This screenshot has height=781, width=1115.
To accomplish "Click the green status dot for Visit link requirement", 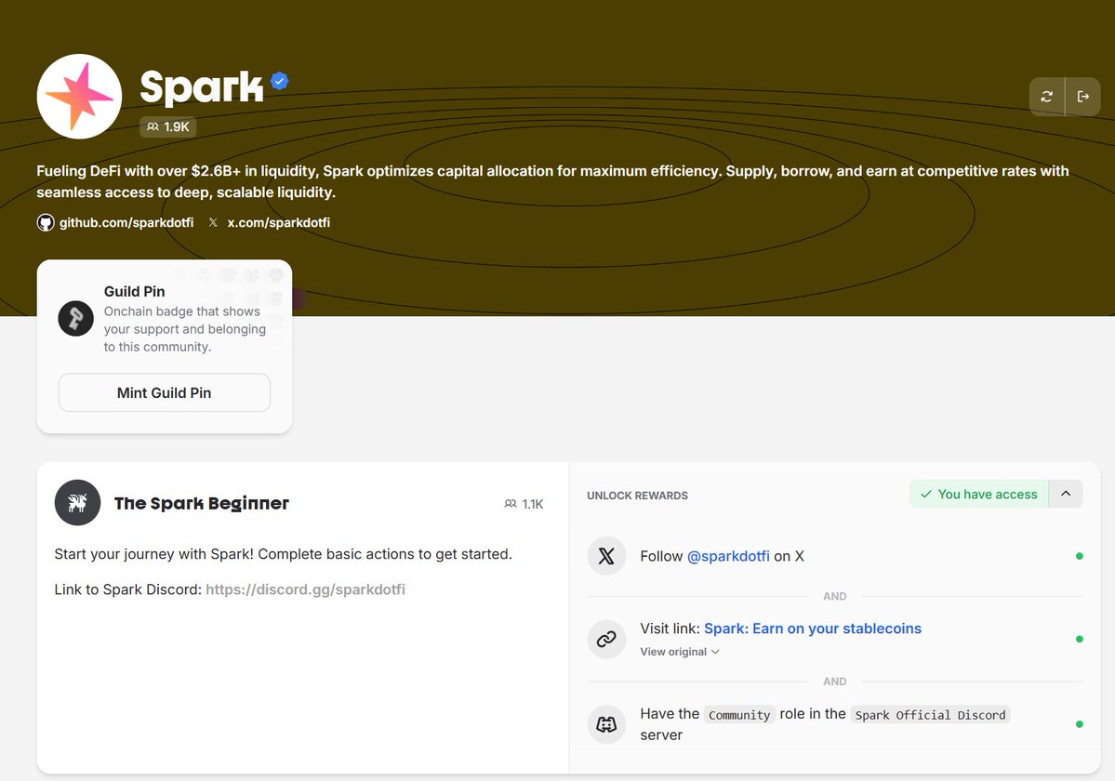I will tap(1080, 639).
